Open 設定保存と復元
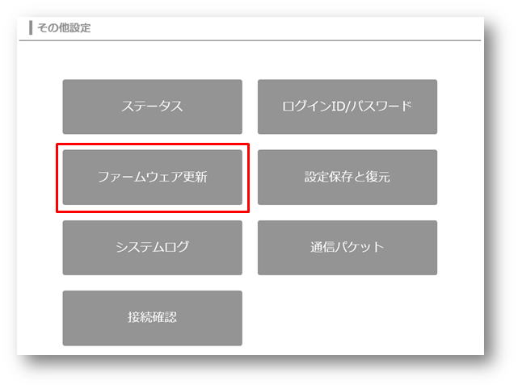Screen dimensions: 518x389 pos(347,178)
